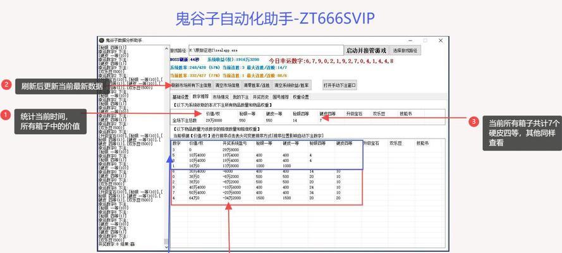
Task: Switch to the 基础设置 tab
Action: (x=180, y=97)
